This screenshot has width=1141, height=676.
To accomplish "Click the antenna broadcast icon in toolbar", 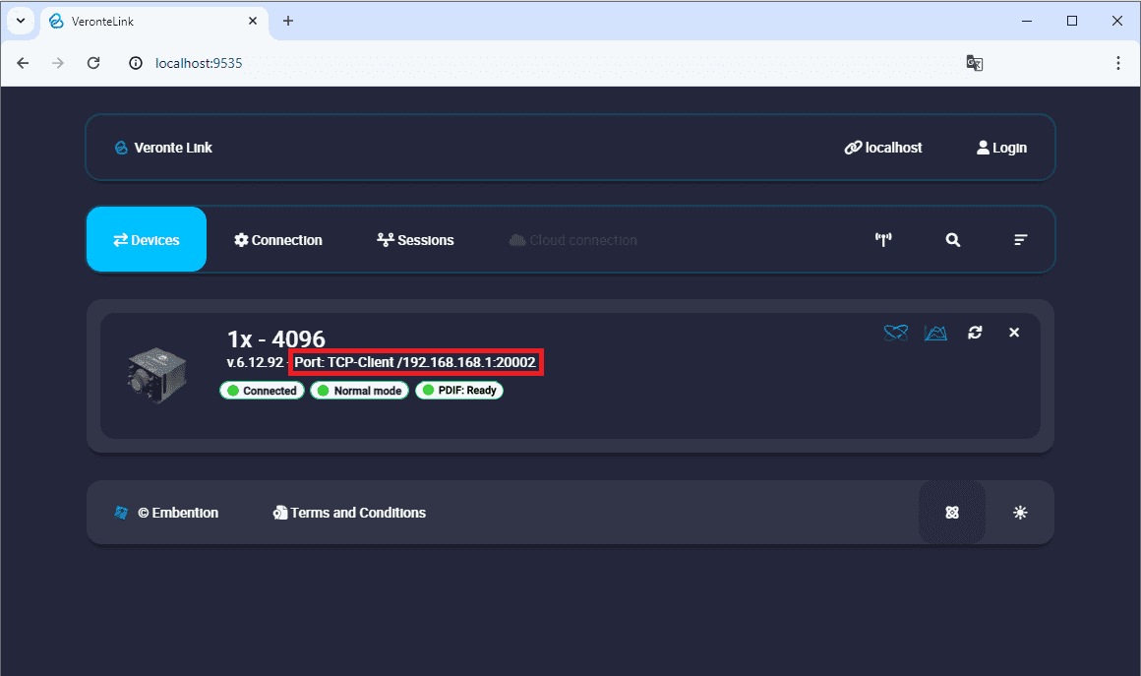I will (x=883, y=240).
